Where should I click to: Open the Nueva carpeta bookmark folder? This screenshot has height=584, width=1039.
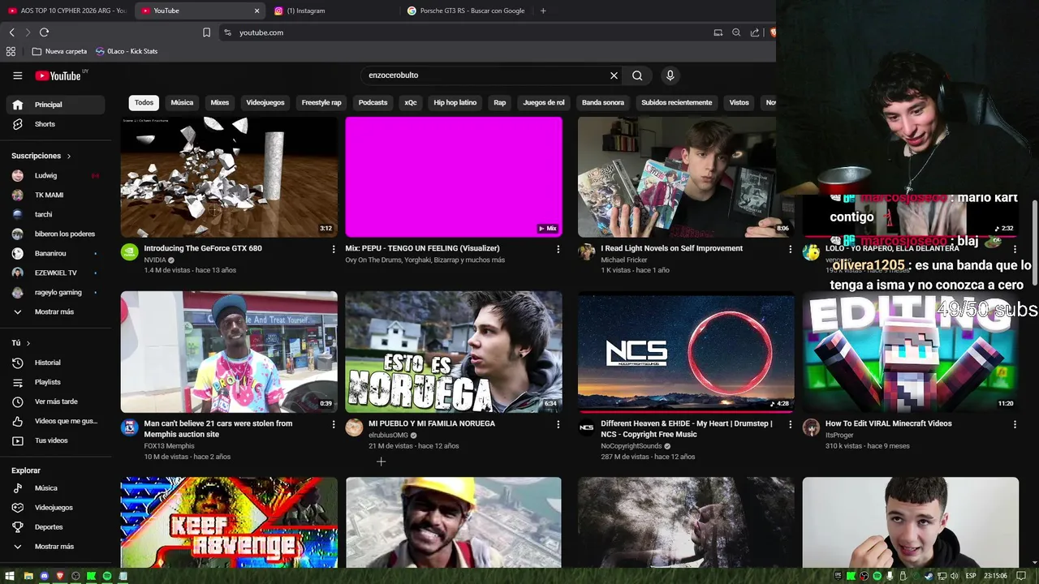[x=59, y=51]
